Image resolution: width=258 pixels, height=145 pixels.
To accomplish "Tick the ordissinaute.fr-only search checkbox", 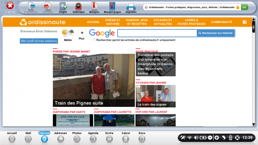I will 94,40.
